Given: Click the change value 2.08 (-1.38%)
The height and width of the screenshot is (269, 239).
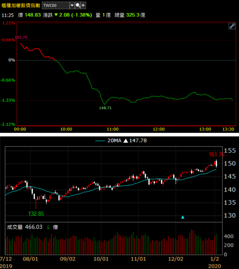Looking at the screenshot, I should tap(75, 15).
